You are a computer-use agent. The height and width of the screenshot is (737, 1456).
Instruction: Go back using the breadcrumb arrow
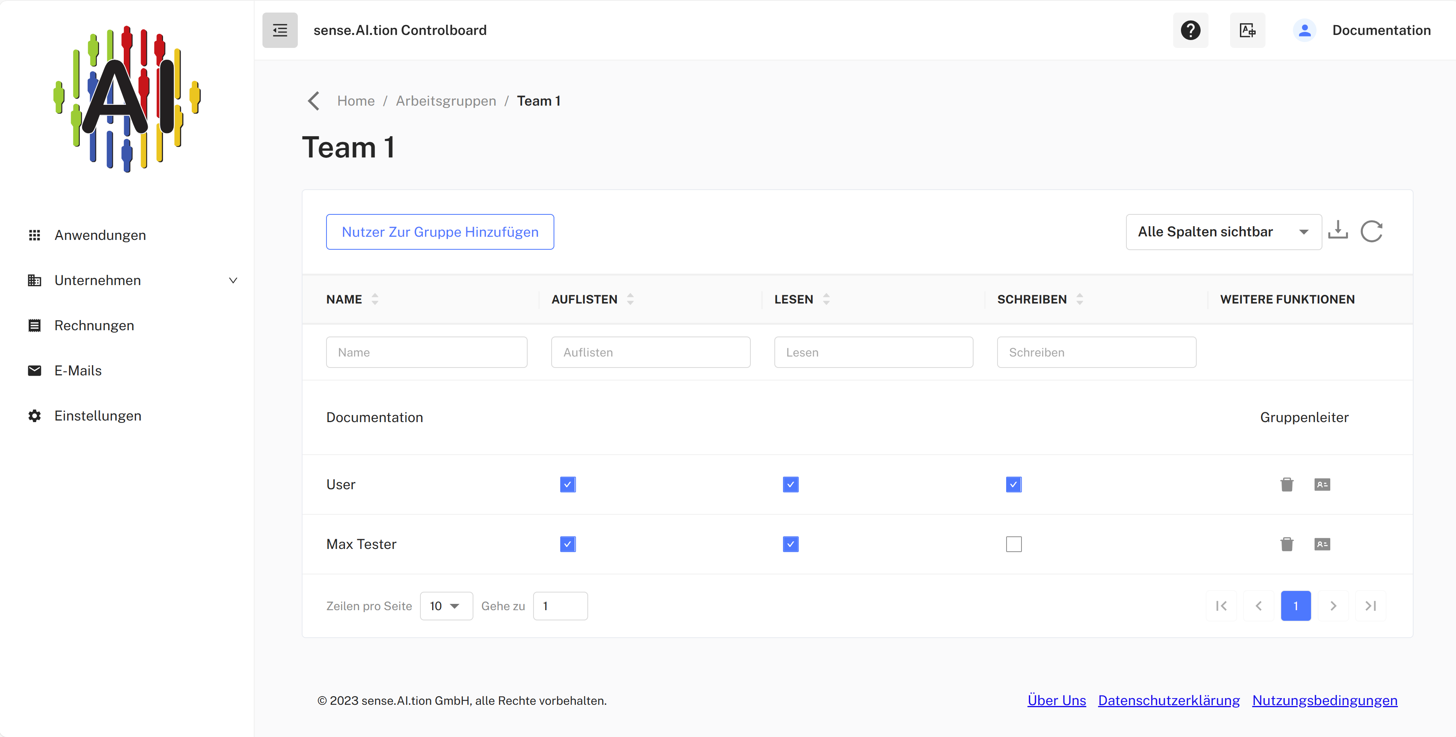314,101
